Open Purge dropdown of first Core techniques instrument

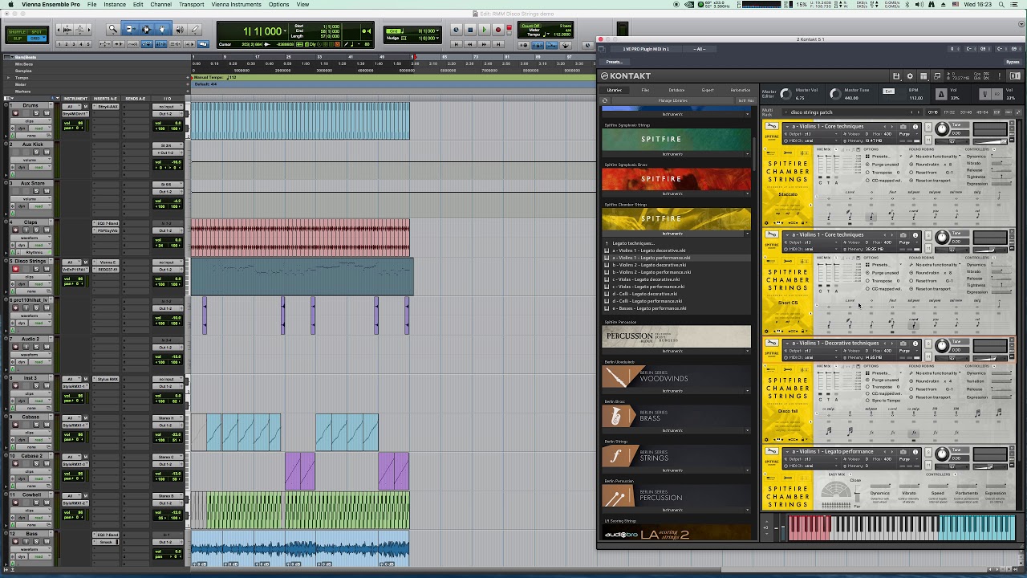908,134
